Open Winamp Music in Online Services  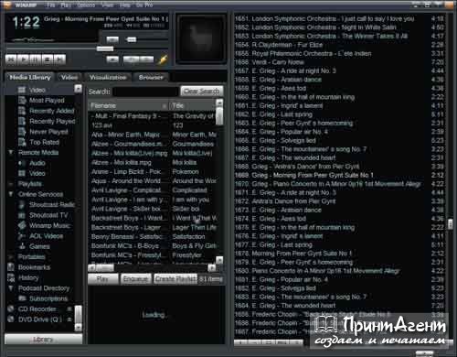[x=49, y=225]
